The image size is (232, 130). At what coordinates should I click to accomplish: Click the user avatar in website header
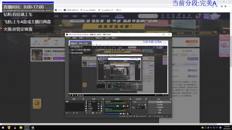point(198,16)
